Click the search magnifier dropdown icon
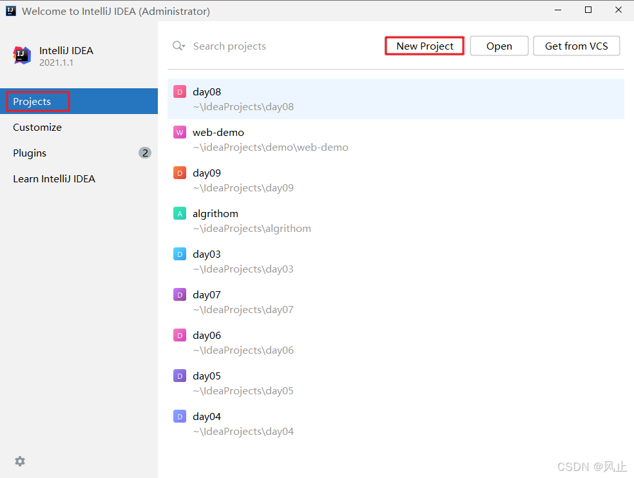The height and width of the screenshot is (478, 634). coord(178,46)
